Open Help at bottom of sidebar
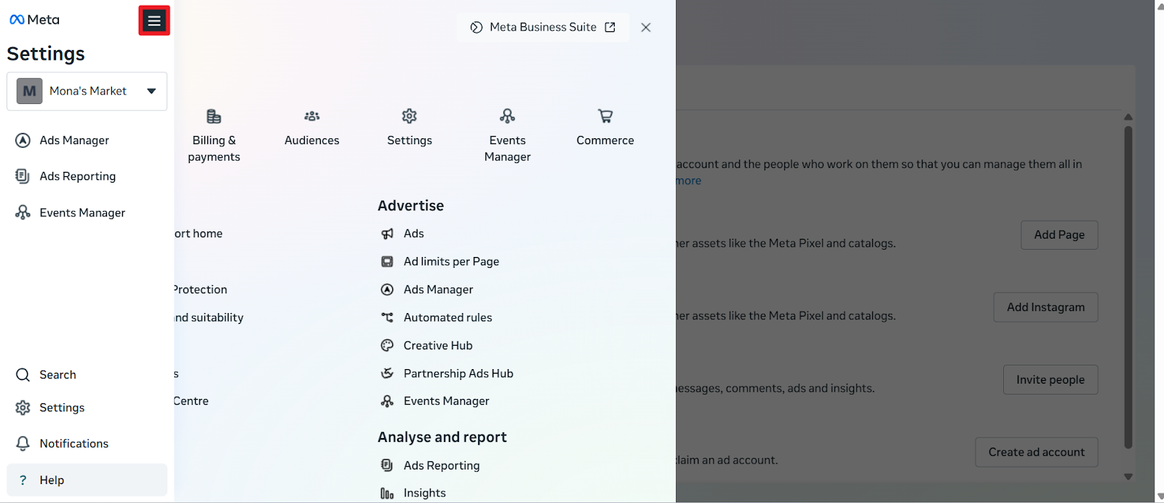 tap(52, 480)
